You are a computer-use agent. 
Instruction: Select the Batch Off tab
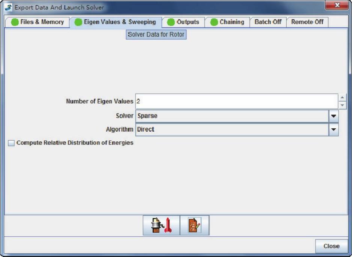tap(268, 22)
